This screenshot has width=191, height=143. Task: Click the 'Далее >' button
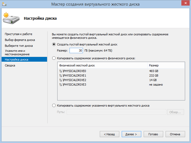[131, 134]
